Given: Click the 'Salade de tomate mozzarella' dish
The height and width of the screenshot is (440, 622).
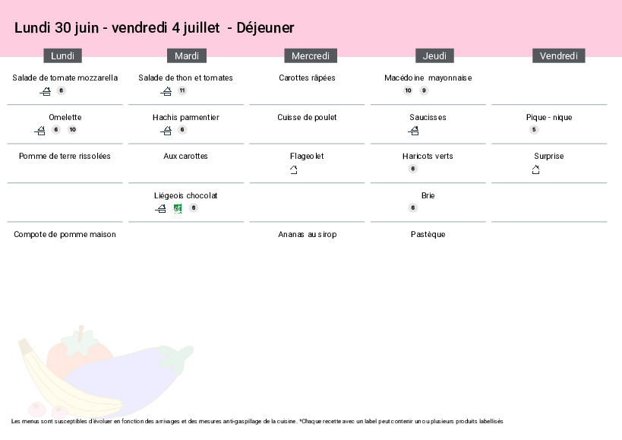Looking at the screenshot, I should point(65,78).
